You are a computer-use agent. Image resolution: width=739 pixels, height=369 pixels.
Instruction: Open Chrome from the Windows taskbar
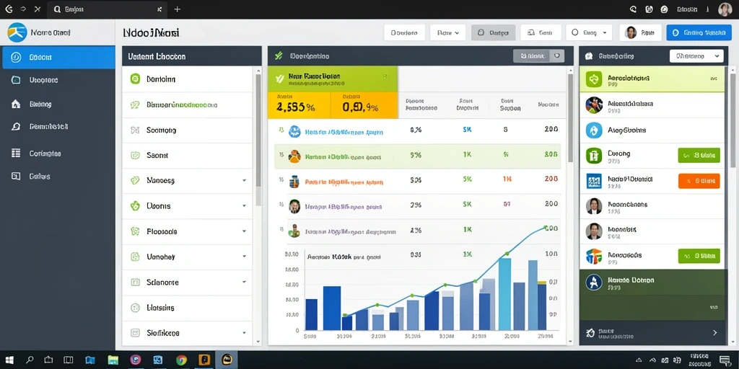pos(181,360)
